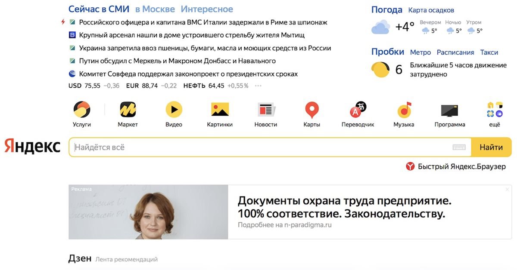Screen dimensions: 517x270
Task: Open Карта осадков precipitation map
Action: (431, 10)
